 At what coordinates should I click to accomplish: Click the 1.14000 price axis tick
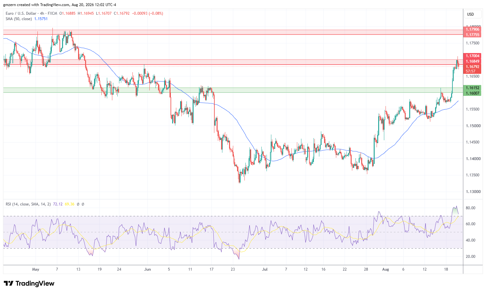click(x=473, y=159)
